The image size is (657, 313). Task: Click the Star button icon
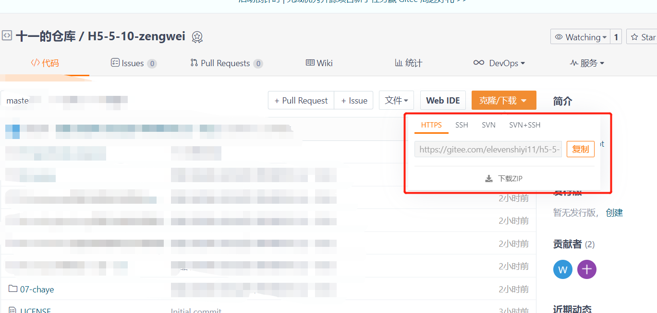(x=634, y=37)
